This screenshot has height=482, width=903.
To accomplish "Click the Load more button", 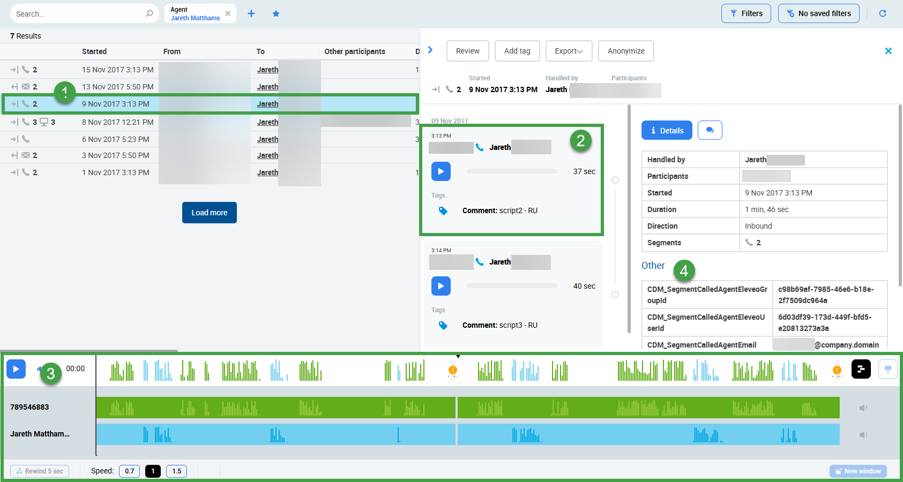I will 209,213.
